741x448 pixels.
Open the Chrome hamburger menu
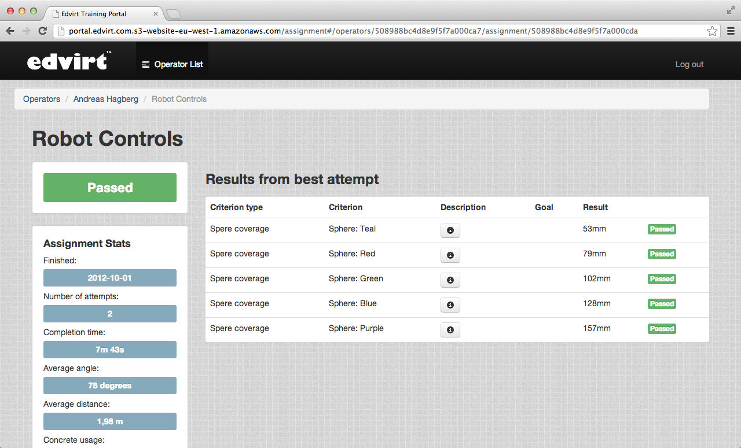731,31
